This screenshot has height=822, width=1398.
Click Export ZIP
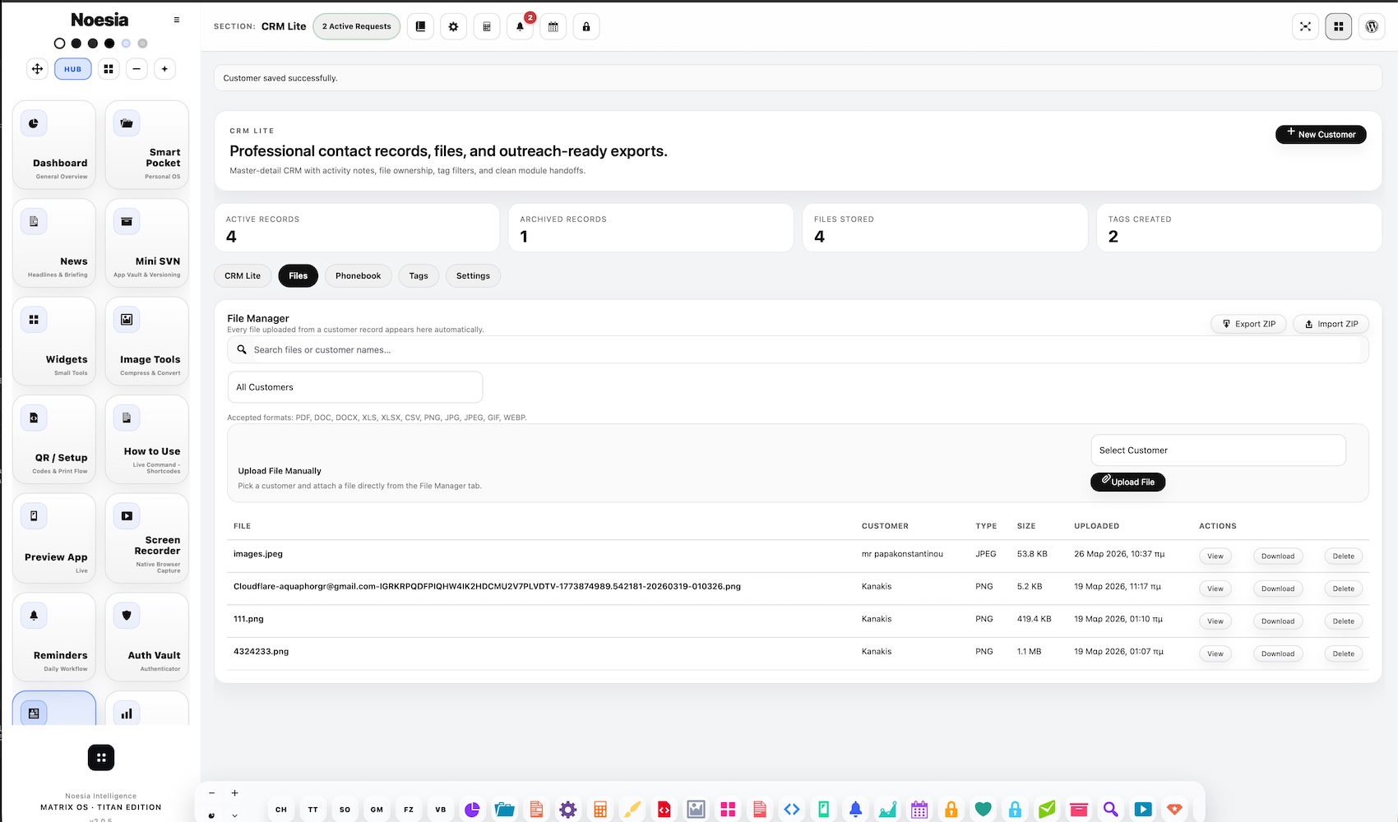tap(1248, 324)
